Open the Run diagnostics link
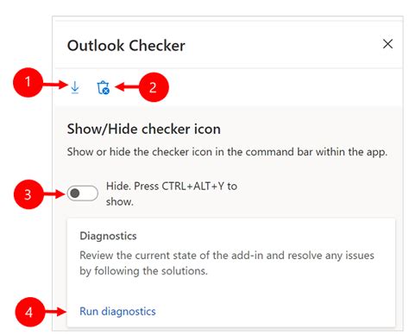This screenshot has height=336, width=409. pyautogui.click(x=117, y=311)
